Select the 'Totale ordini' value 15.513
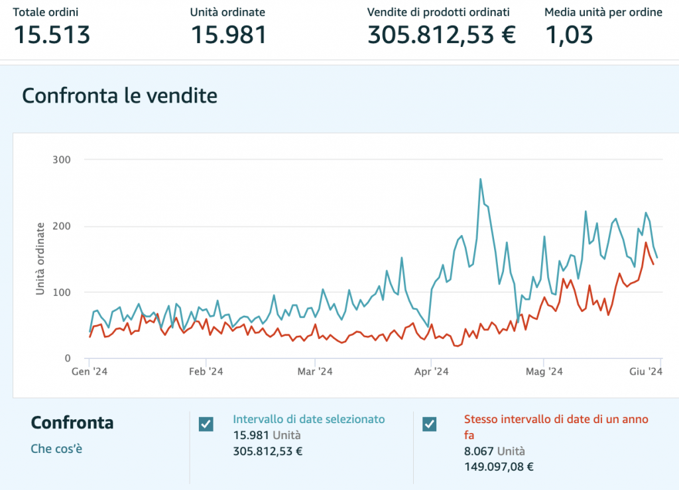This screenshot has height=490, width=679. coord(52,34)
